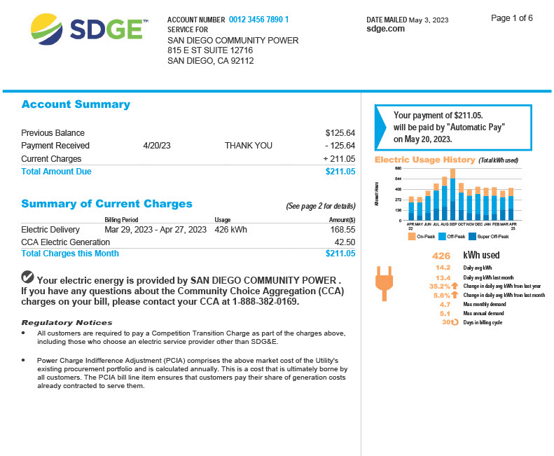Select the Off-Peak legend swatch
This screenshot has width=554, height=456.
tap(442, 237)
